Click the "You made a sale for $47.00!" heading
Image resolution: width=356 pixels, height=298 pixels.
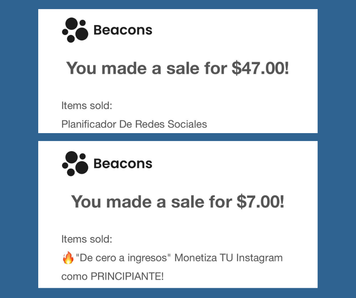point(178,68)
